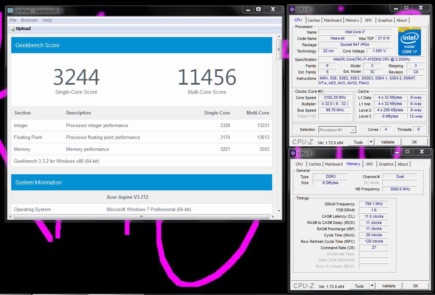
Task: Open About tab in top CPU-Z window
Action: pyautogui.click(x=402, y=20)
